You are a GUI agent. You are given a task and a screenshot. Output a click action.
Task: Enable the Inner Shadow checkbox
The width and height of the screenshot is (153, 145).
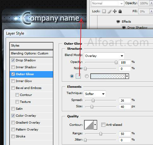[x=13, y=67]
